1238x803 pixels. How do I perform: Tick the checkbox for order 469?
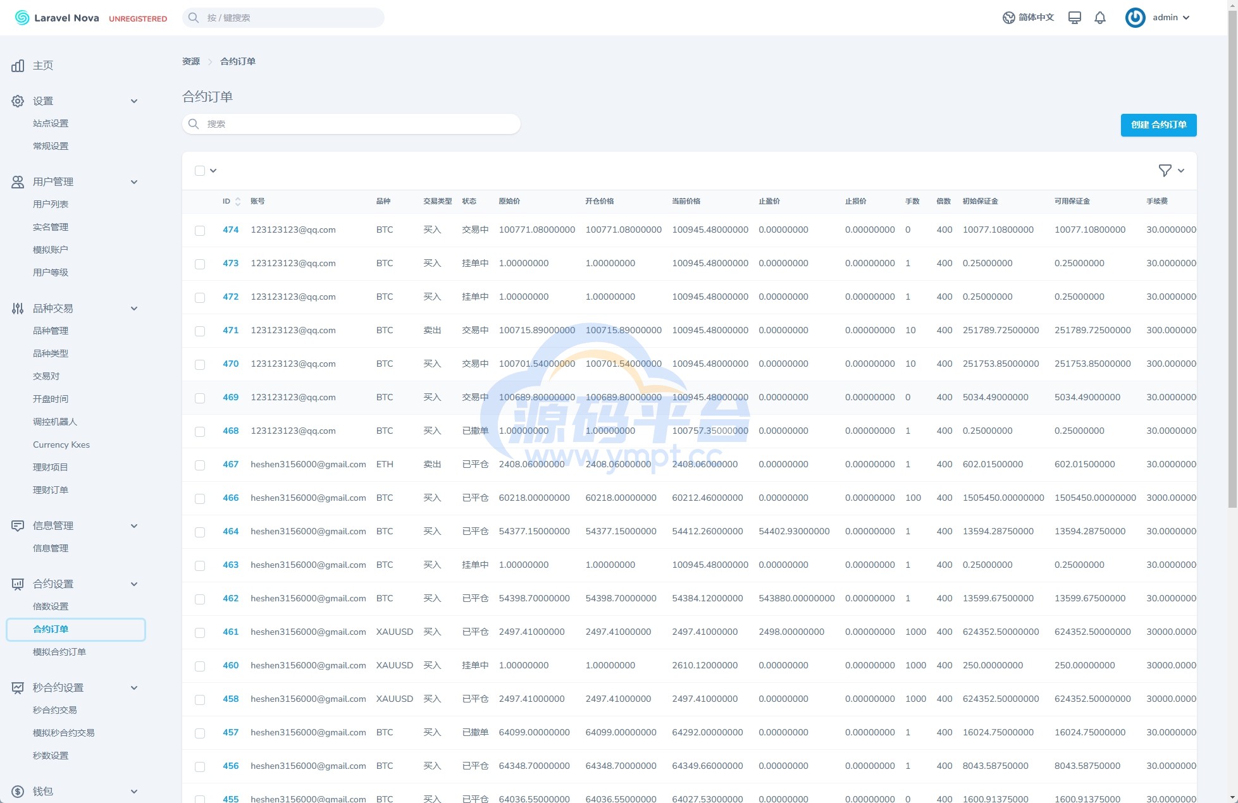(x=200, y=398)
